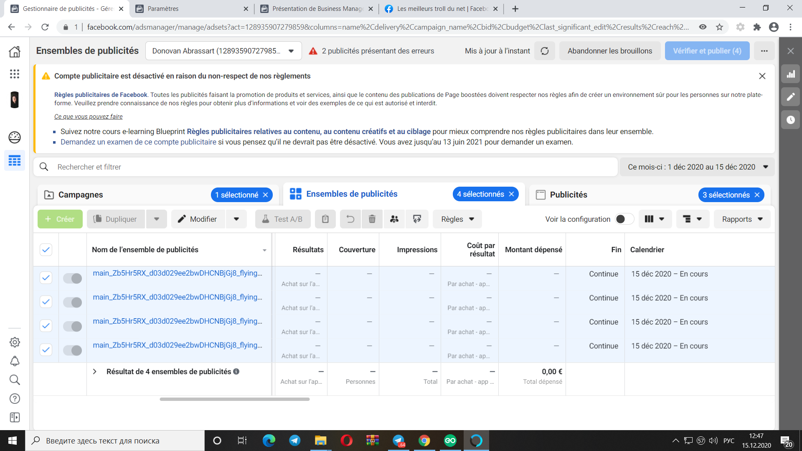Click the undo arrow icon
This screenshot has height=451, width=802.
350,219
